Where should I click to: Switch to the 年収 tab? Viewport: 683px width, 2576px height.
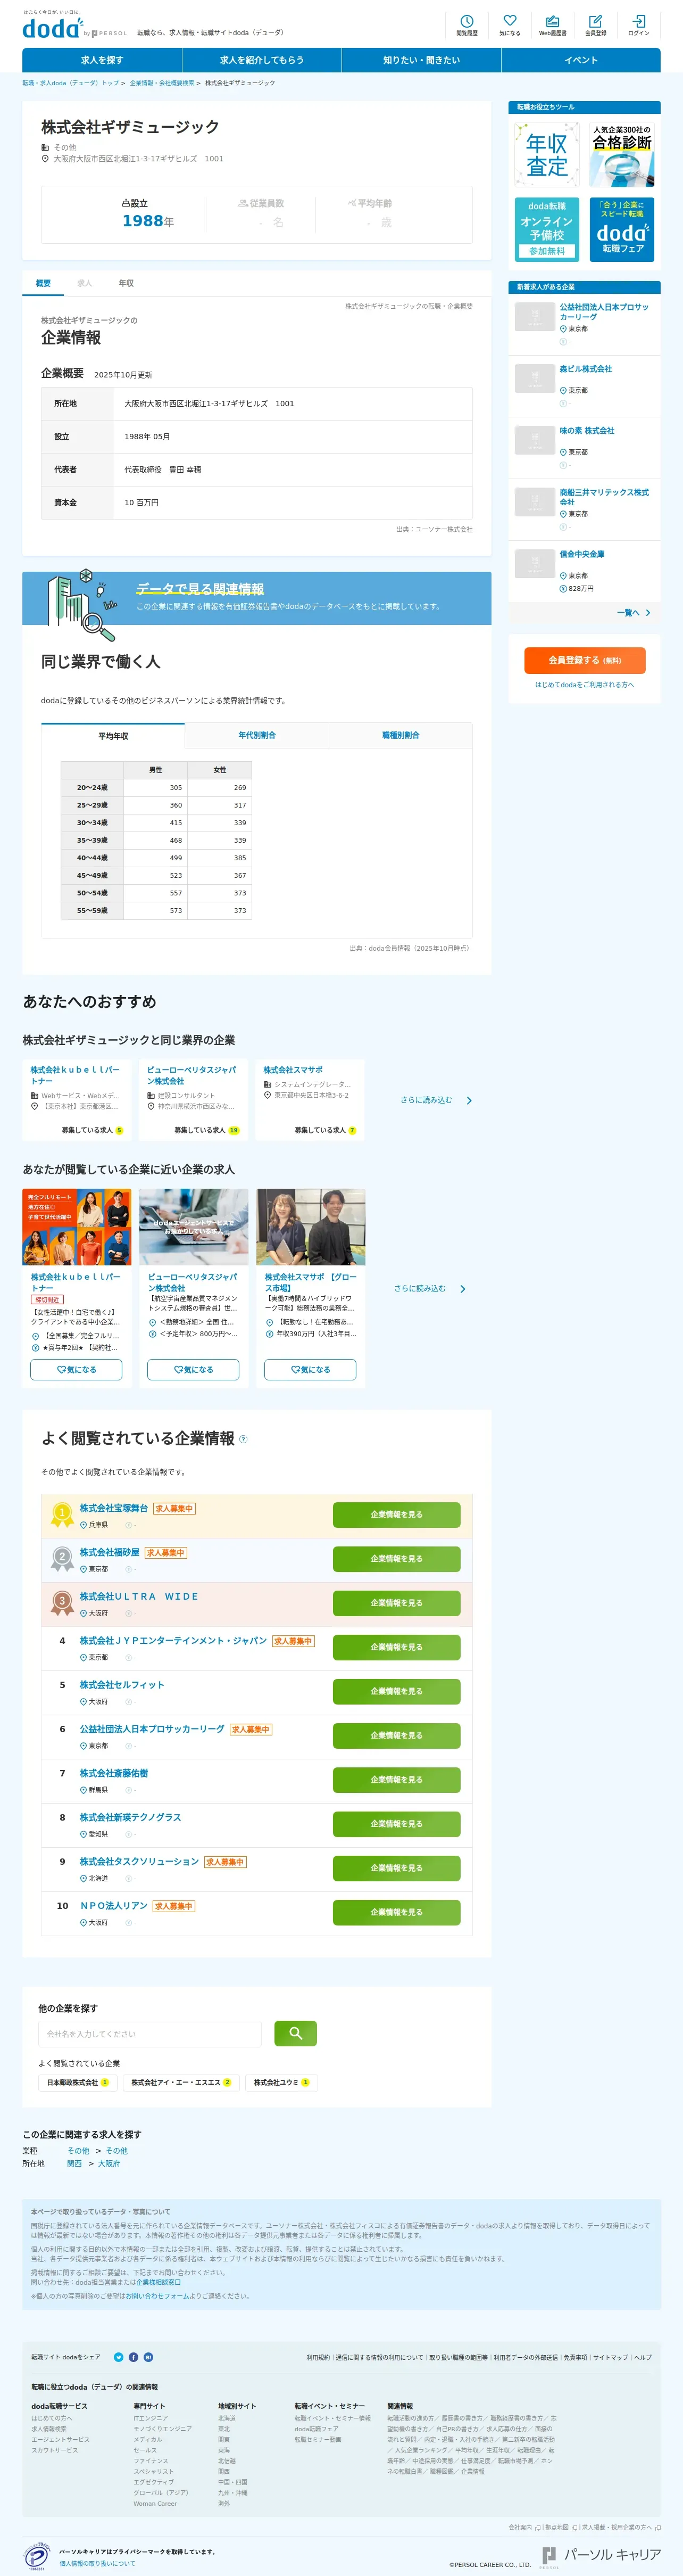126,283
